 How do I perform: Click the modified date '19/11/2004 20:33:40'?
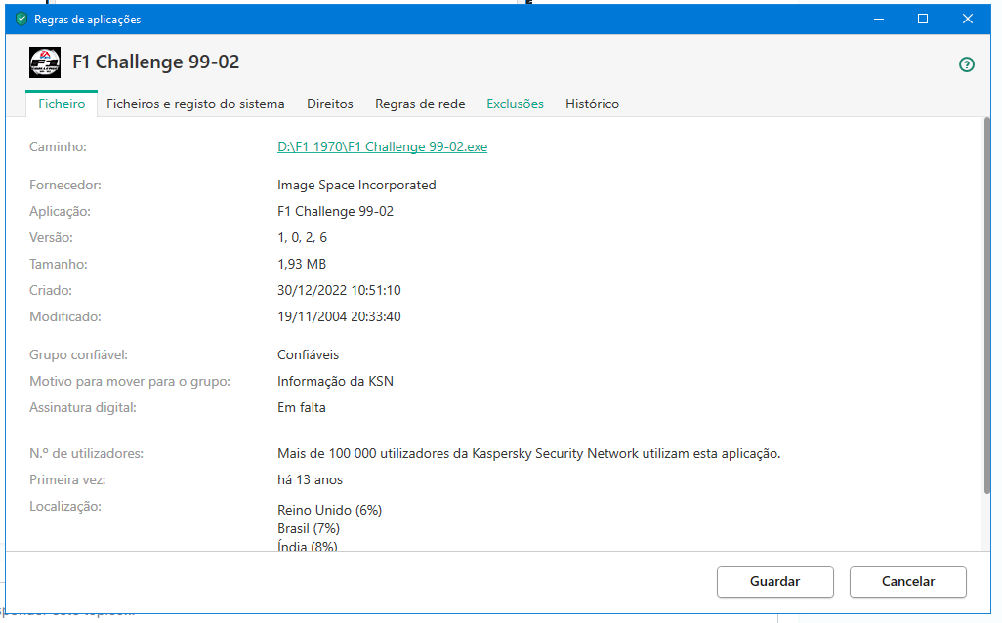pyautogui.click(x=339, y=316)
